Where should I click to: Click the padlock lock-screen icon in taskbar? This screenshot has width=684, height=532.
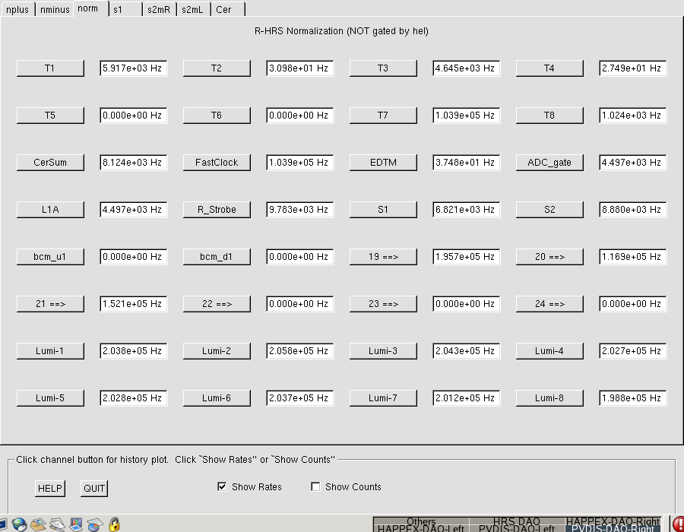click(114, 524)
